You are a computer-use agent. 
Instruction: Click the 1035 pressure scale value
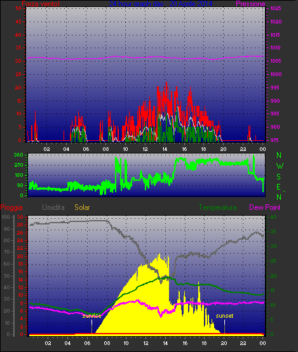[276, 8]
